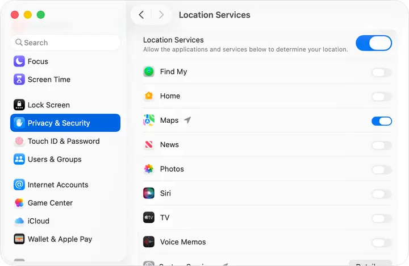Viewport: 409px width, 266px height.
Task: Click the Find My app icon
Action: tap(149, 72)
